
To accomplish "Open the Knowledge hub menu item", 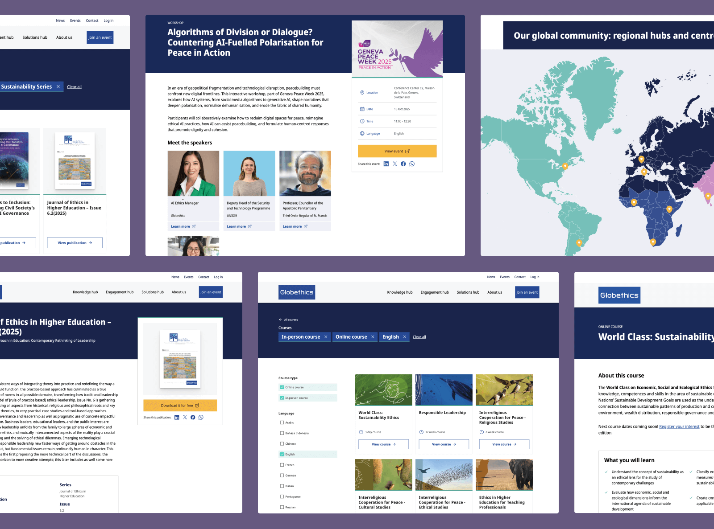I will point(400,292).
